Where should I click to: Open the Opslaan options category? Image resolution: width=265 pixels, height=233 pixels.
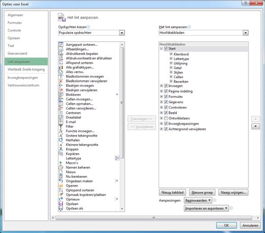(14, 38)
